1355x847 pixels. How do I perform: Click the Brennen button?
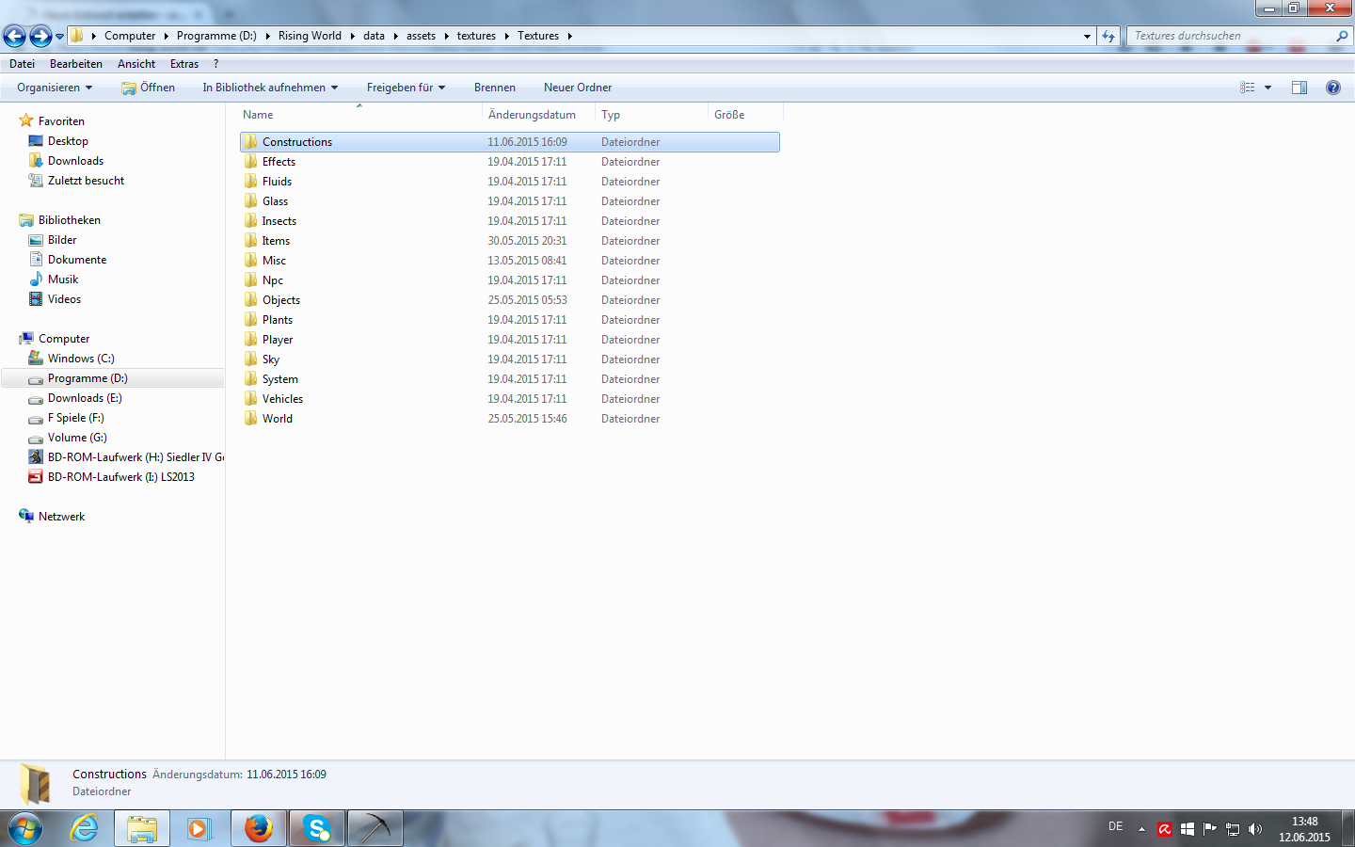pos(495,88)
